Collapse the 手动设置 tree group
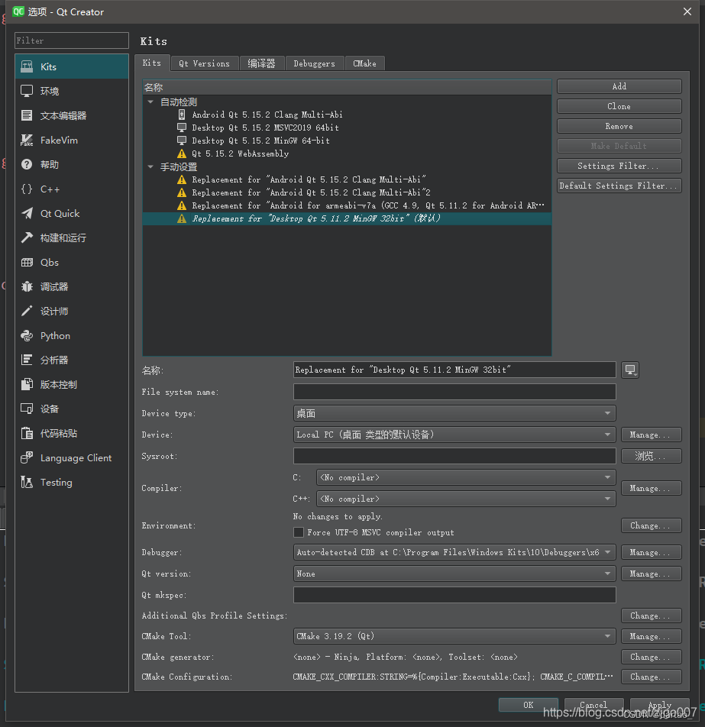 150,166
